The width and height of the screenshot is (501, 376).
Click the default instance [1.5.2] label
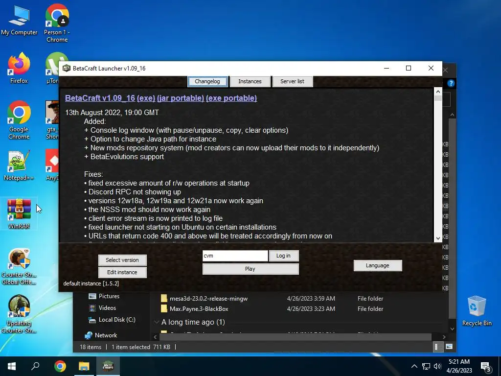point(91,283)
